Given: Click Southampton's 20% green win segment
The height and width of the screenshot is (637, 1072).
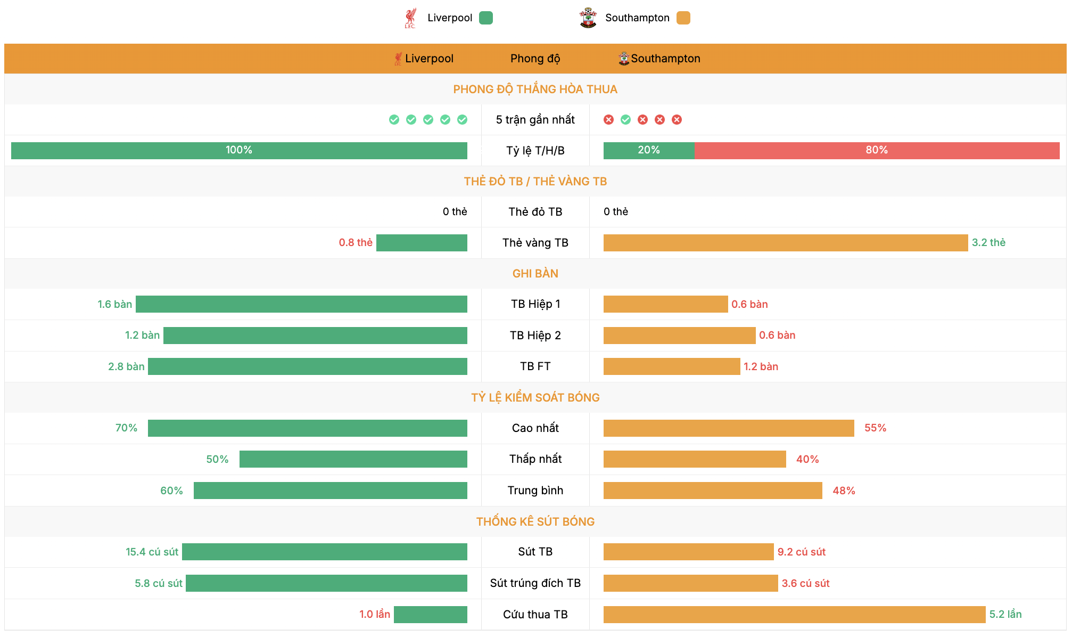Looking at the screenshot, I should [649, 151].
